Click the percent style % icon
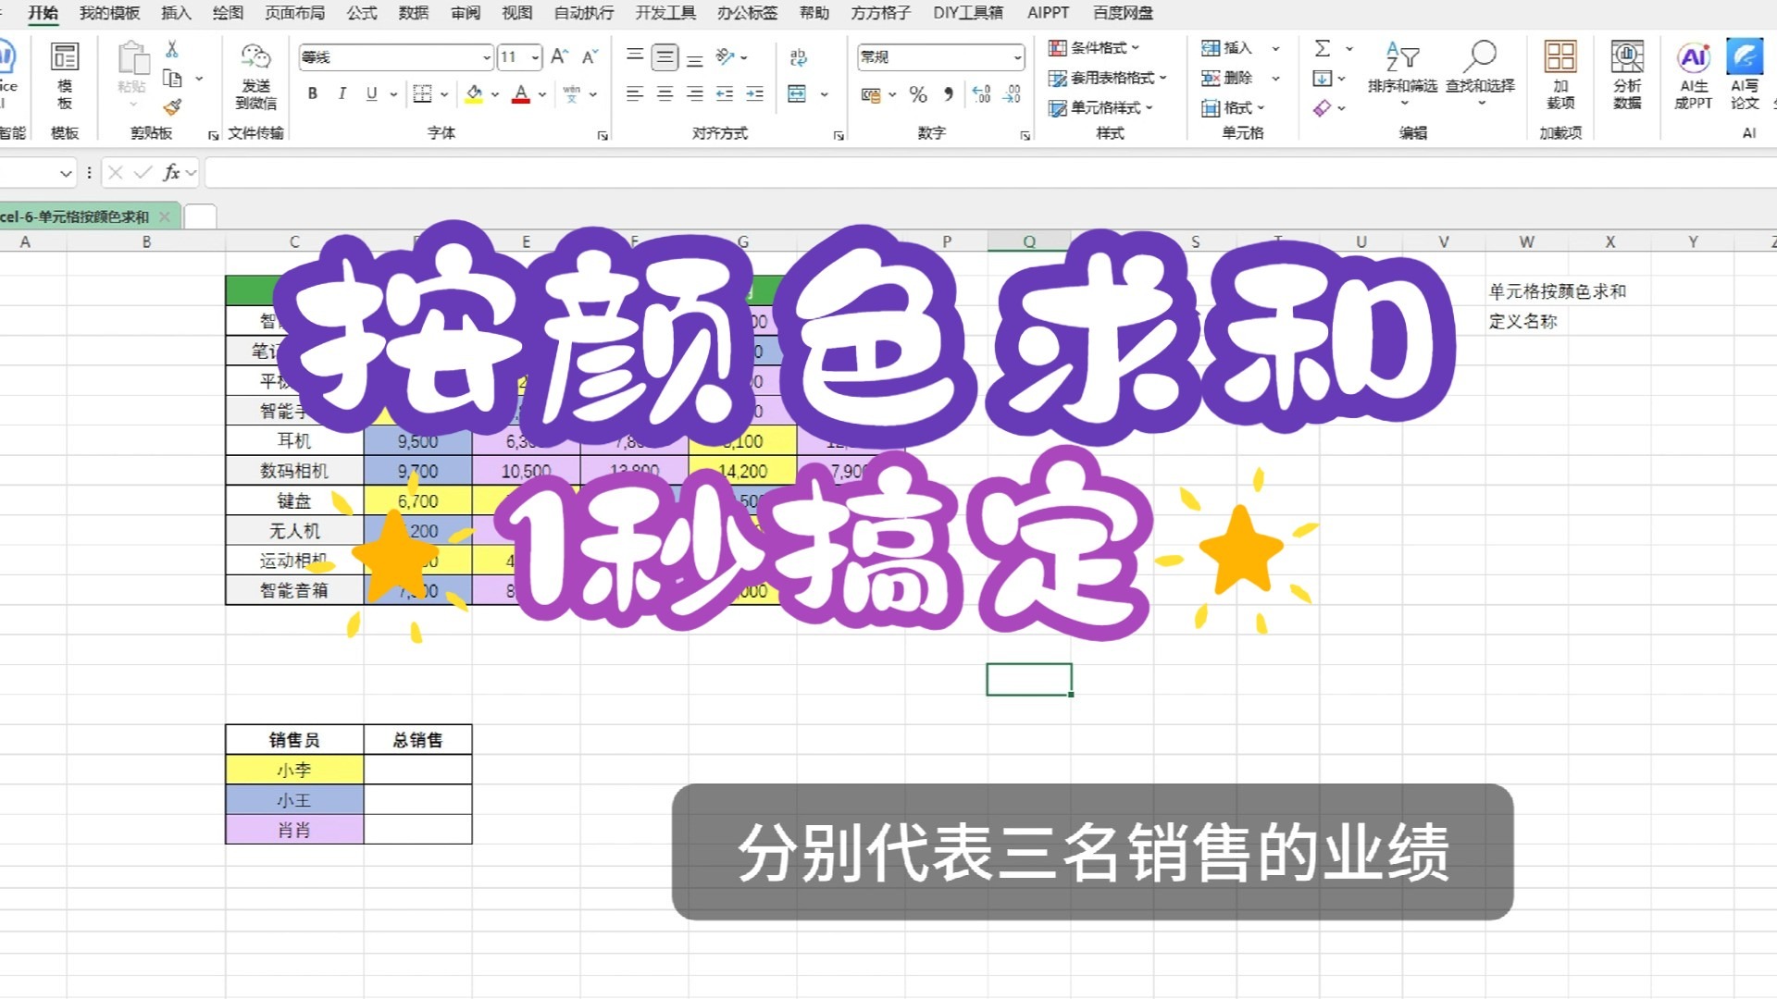This screenshot has height=999, width=1777. tap(917, 93)
